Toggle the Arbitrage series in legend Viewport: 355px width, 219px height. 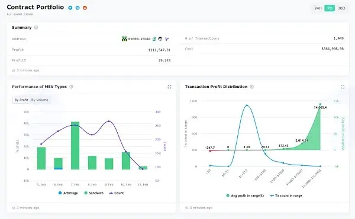(68, 193)
